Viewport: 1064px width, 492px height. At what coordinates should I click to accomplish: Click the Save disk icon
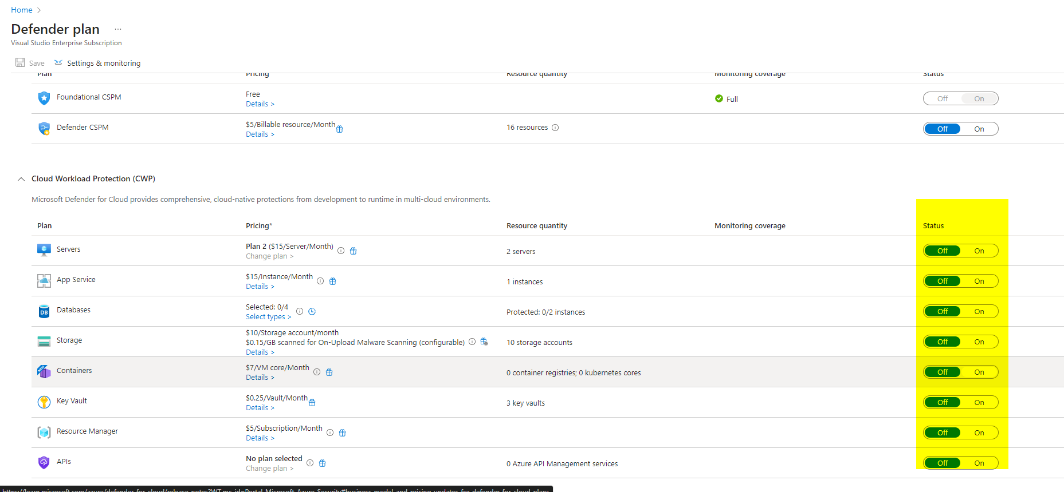(x=20, y=62)
